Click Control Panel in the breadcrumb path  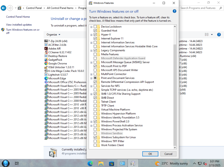[34, 8]
